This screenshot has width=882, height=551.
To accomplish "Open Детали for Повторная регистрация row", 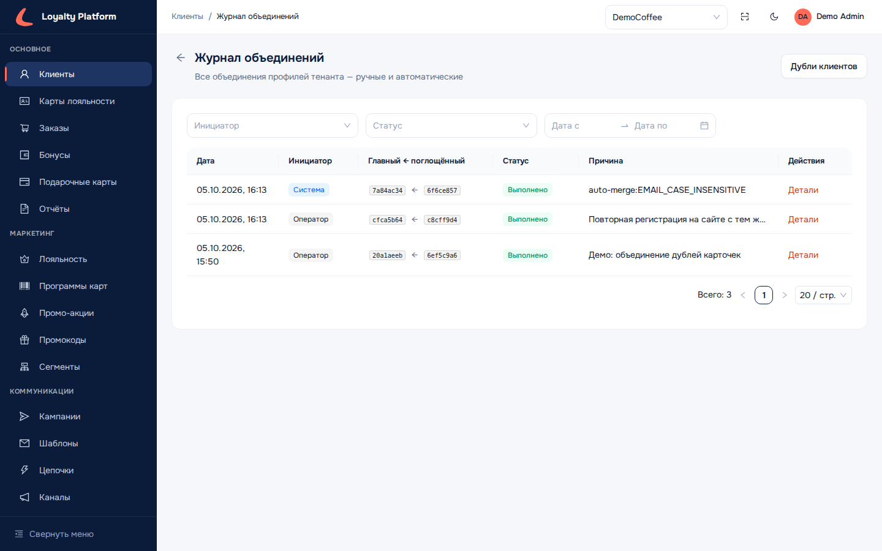I will click(x=803, y=219).
